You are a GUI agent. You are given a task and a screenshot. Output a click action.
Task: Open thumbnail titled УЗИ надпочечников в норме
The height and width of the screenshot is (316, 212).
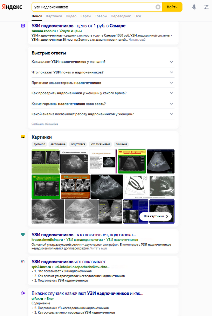click(74, 162)
